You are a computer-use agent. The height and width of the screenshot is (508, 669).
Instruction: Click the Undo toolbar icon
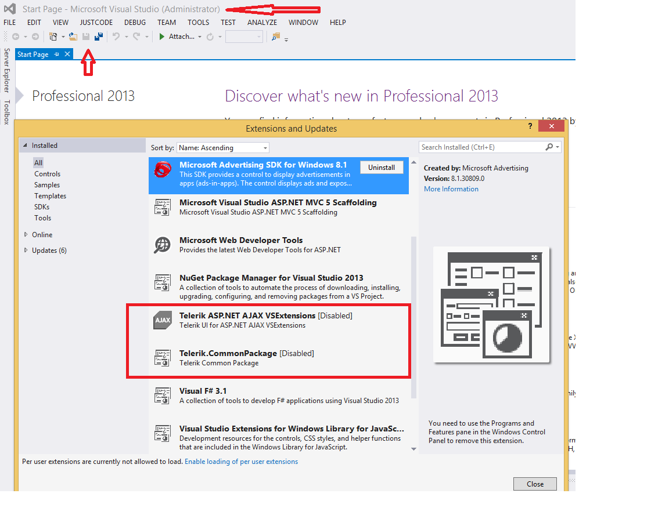(116, 37)
